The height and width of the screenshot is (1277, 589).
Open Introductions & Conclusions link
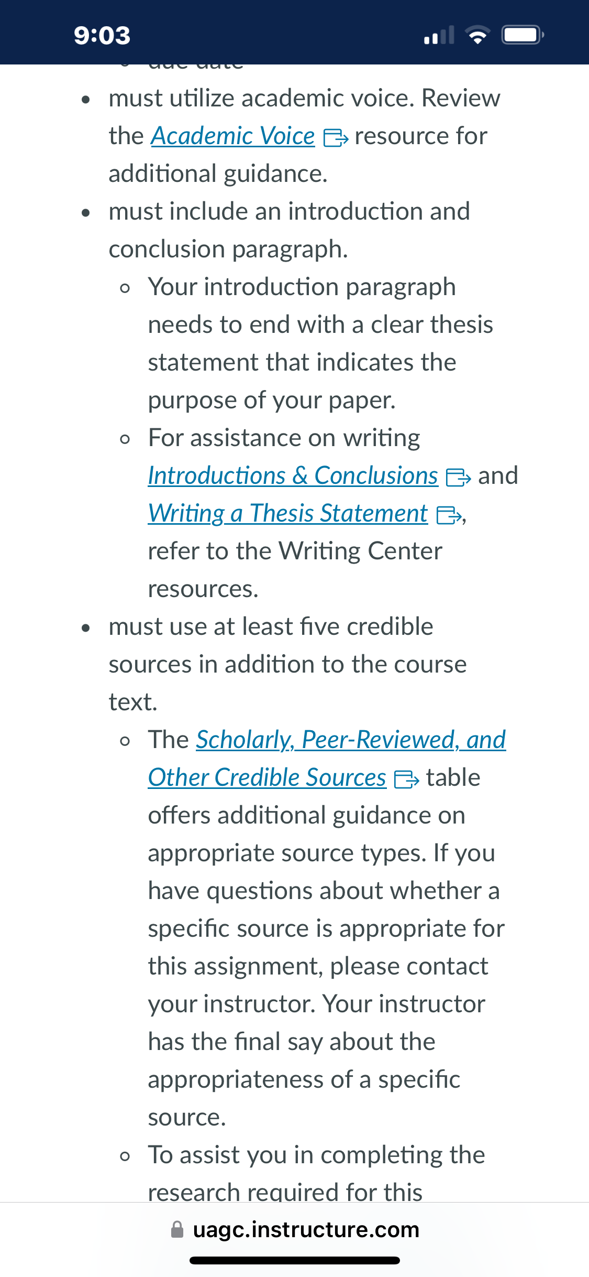[293, 476]
